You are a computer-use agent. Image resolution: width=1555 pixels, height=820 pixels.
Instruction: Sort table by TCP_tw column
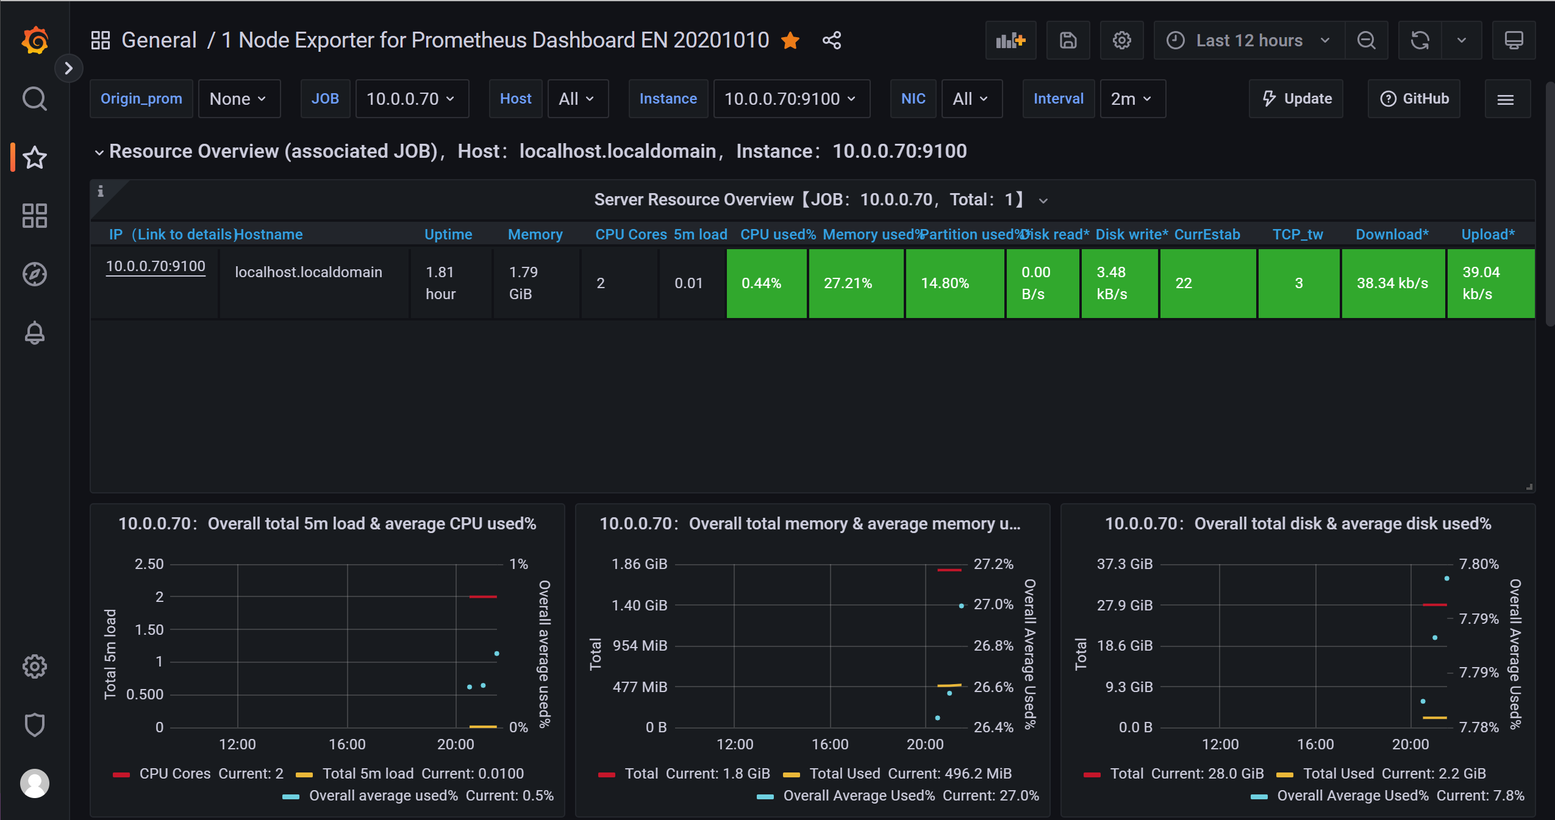tap(1298, 235)
